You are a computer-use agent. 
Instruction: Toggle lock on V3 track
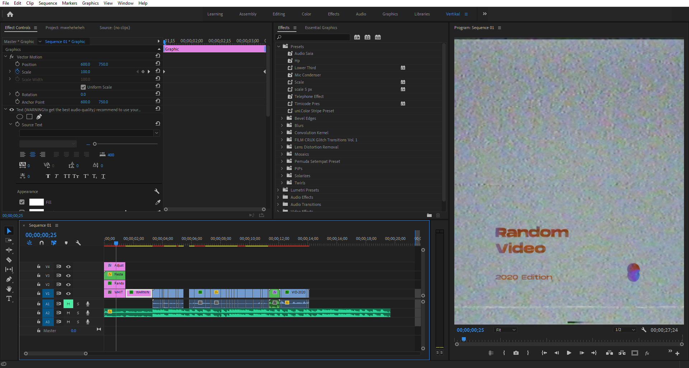[x=39, y=275]
